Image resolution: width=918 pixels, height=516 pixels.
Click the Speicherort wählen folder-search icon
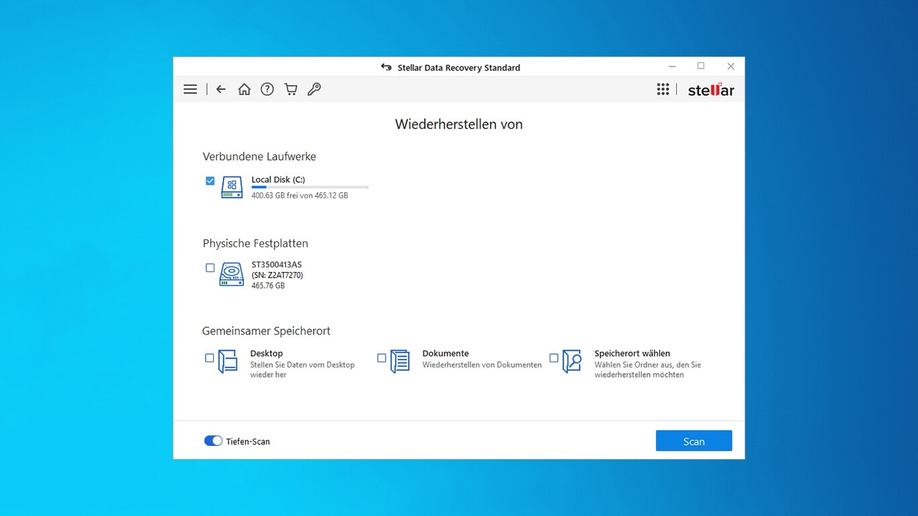572,361
